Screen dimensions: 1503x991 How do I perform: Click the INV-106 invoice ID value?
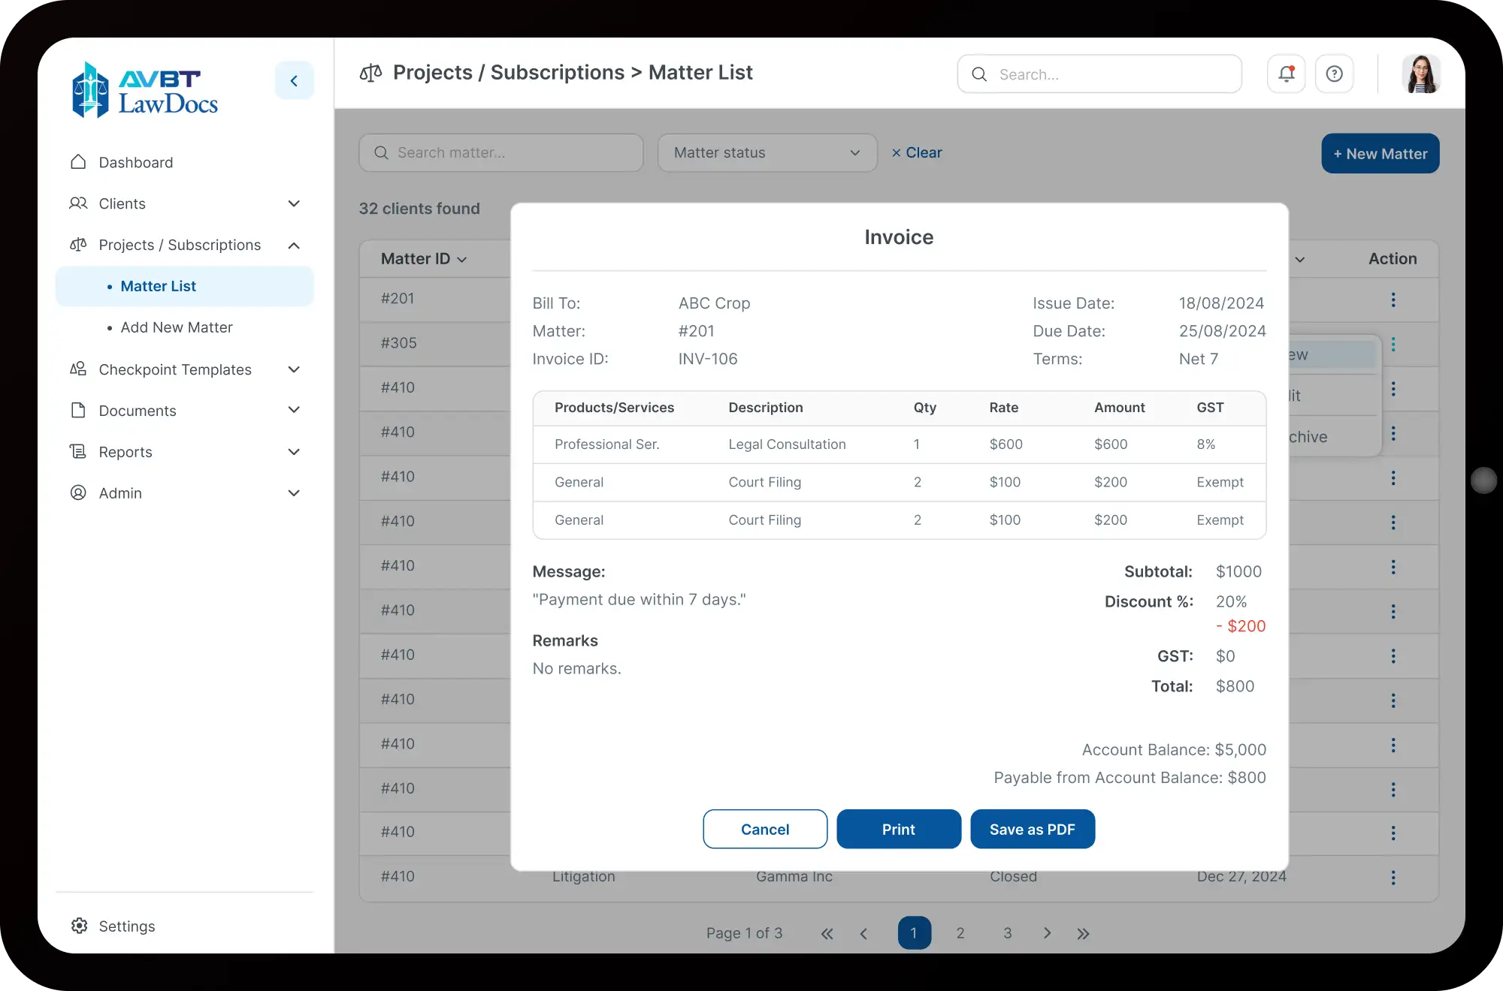tap(708, 359)
